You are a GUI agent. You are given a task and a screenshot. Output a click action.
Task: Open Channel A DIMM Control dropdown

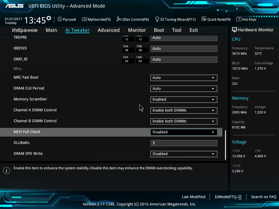point(184,110)
